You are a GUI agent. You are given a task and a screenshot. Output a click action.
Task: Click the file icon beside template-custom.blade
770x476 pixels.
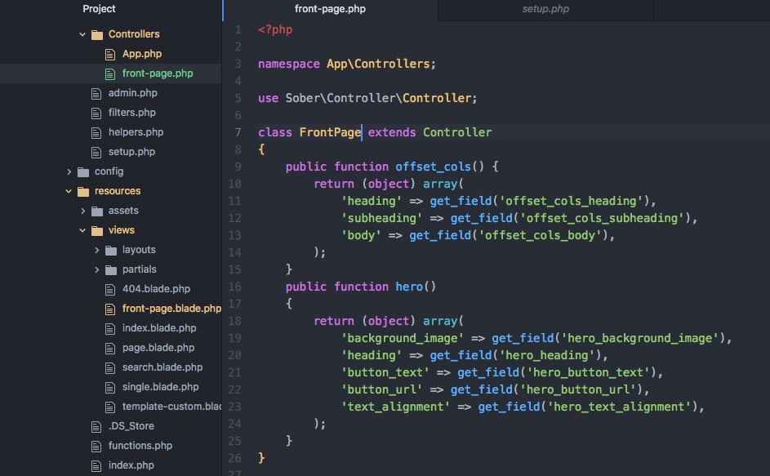coord(110,407)
